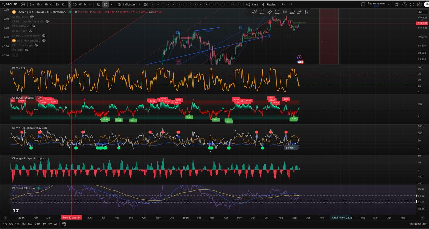
Task: Toggle visibility of CF Div For All
Action: point(32,17)
